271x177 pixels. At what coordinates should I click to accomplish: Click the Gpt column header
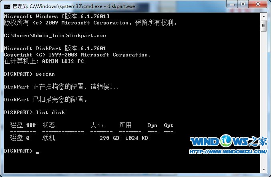169,125
